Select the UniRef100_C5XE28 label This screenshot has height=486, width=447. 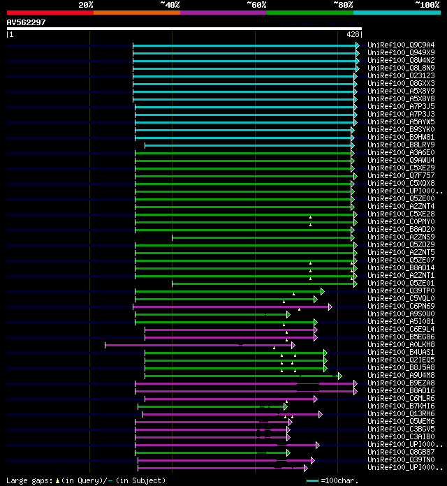click(x=401, y=214)
